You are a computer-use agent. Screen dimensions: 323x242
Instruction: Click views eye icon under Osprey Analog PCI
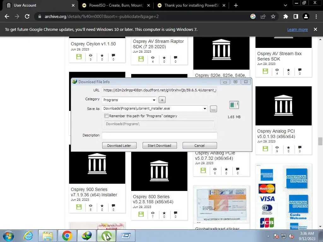[x=277, y=147]
